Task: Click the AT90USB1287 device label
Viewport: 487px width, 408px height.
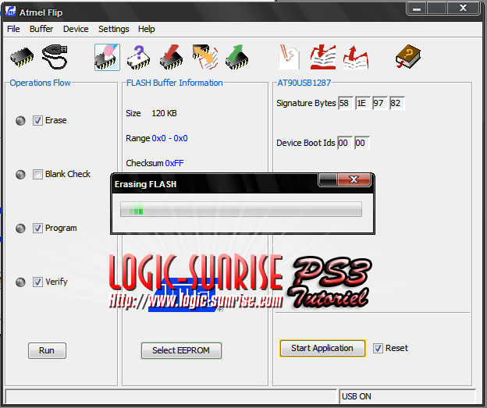Action: click(304, 83)
